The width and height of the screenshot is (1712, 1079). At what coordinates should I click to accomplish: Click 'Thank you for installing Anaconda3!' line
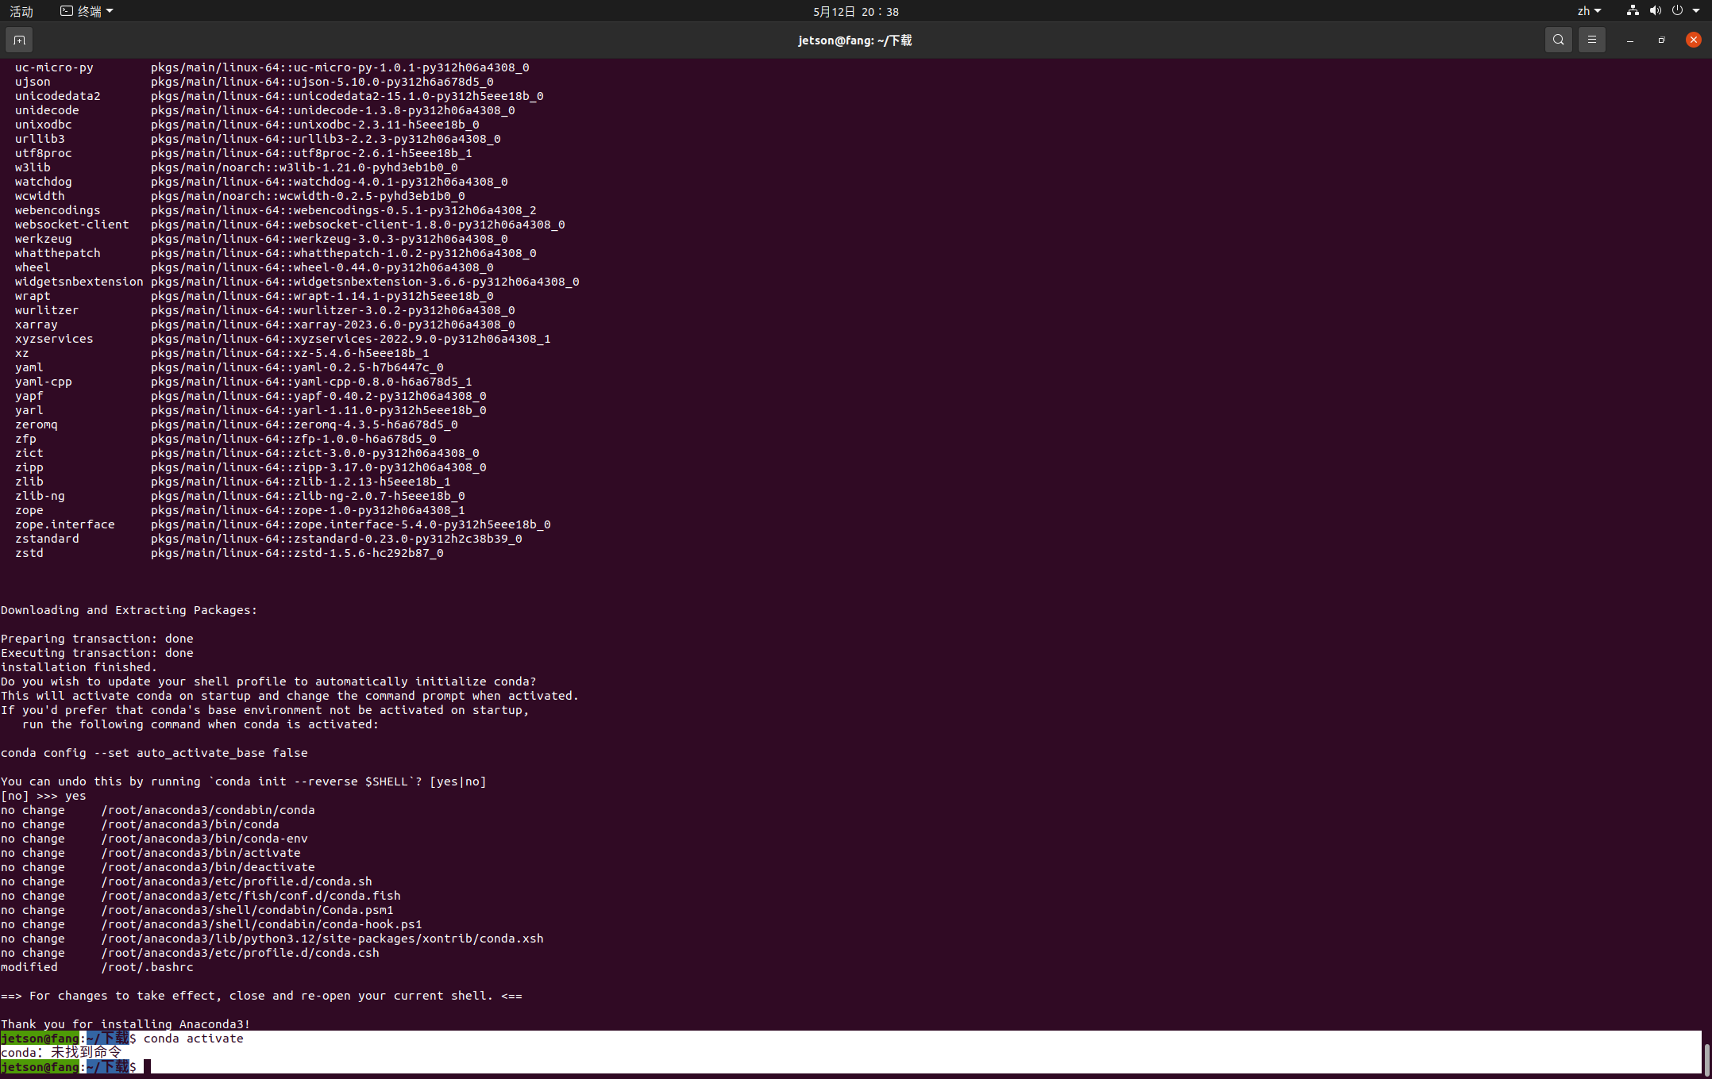125,1024
